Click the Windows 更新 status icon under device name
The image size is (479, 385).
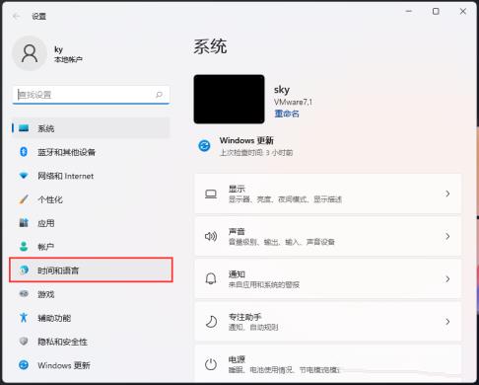(204, 145)
